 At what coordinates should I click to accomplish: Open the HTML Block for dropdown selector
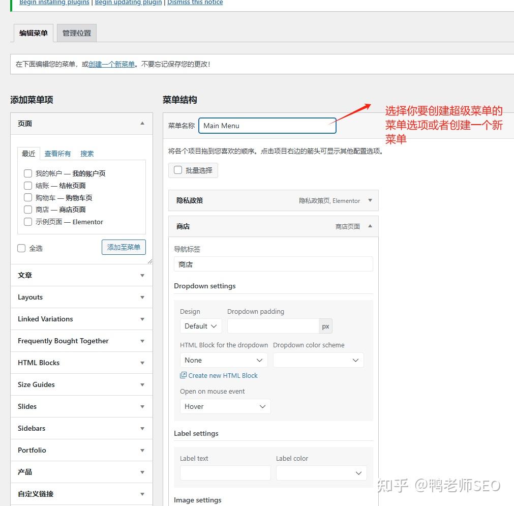coord(224,360)
